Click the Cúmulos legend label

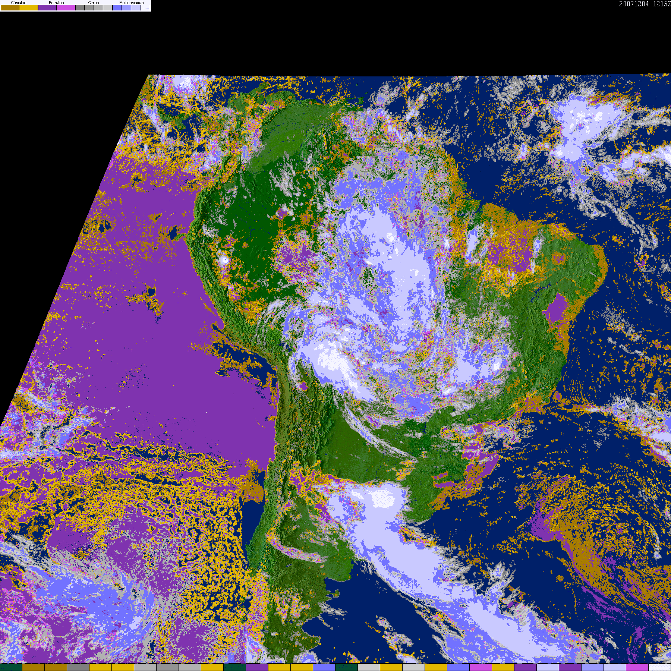click(x=19, y=3)
